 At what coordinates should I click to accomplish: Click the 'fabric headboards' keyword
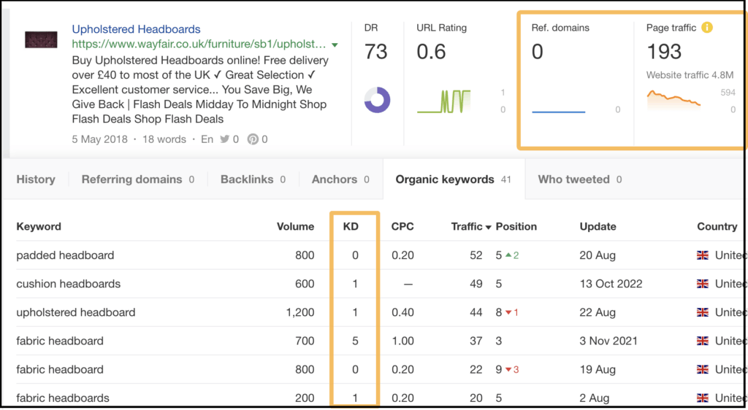click(x=63, y=398)
